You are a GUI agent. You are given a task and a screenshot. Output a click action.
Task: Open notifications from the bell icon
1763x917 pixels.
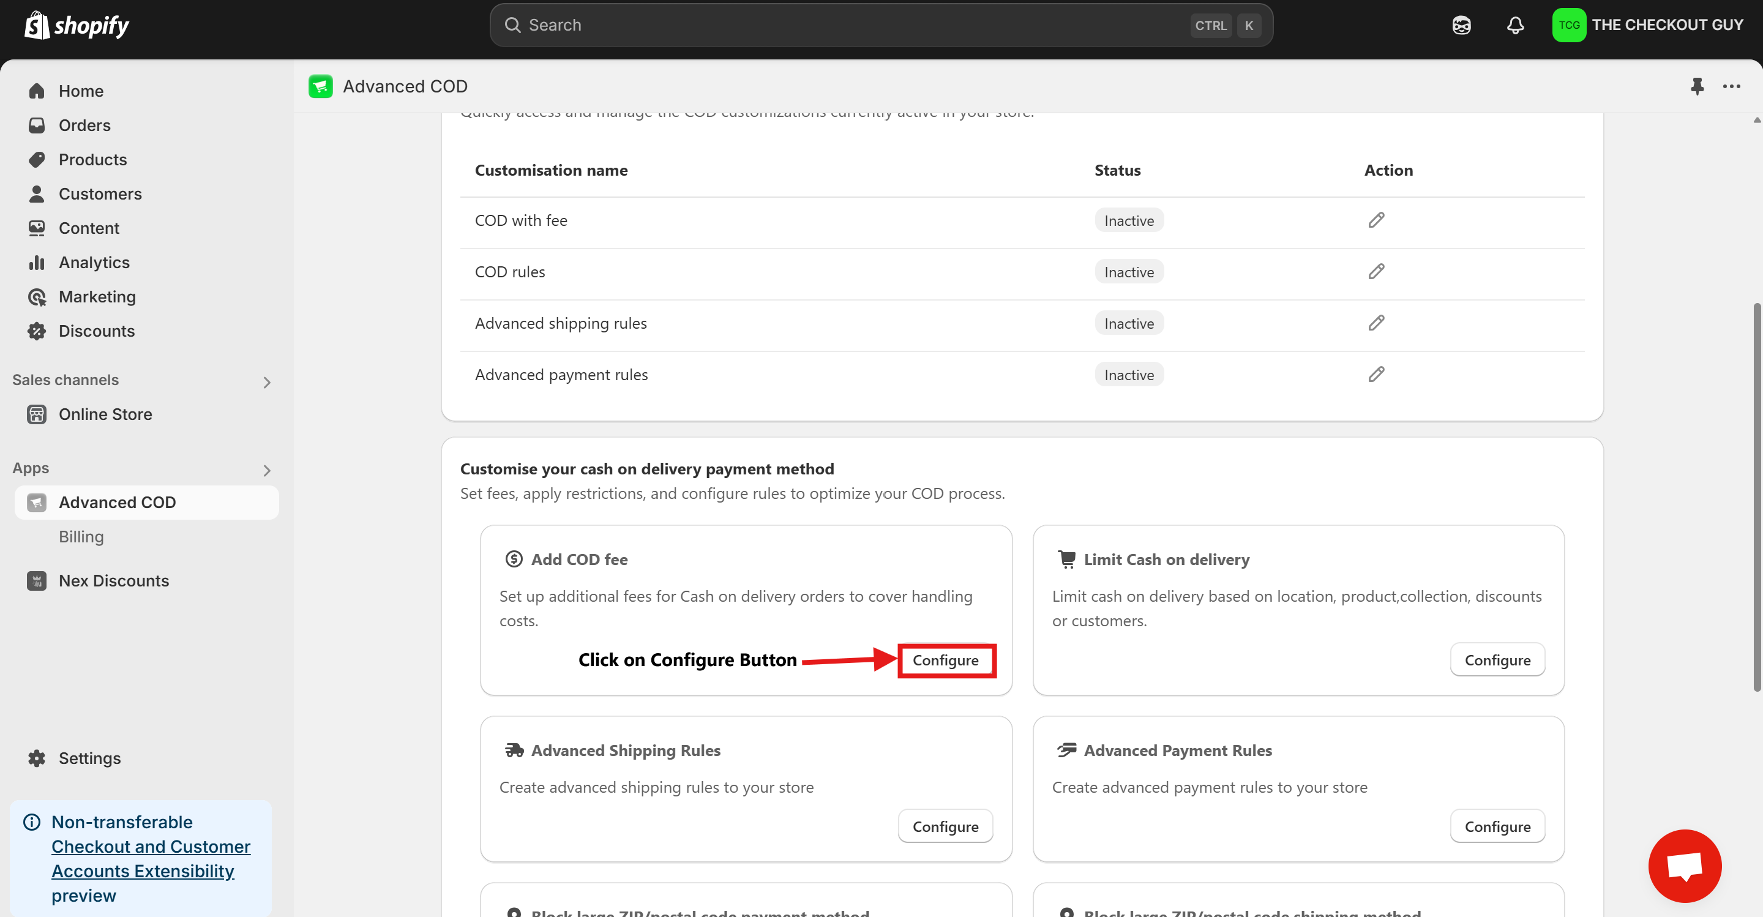(1514, 24)
